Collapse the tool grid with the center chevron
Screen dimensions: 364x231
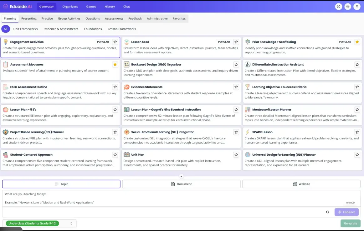point(181,176)
